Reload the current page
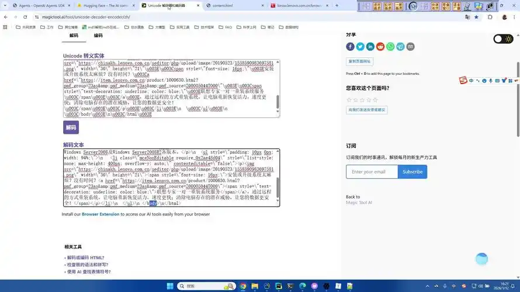Screen dimensions: 520x292 coord(25,17)
